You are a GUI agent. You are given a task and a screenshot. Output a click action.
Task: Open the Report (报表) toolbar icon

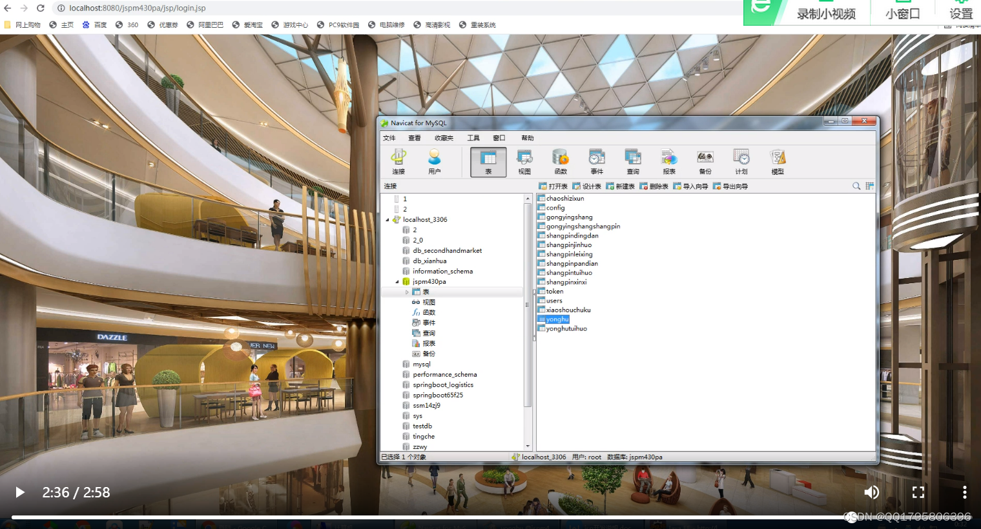(669, 161)
